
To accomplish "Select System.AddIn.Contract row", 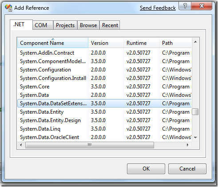I will (104, 53).
